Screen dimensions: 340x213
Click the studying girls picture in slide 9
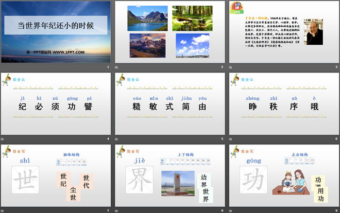(x=289, y=186)
